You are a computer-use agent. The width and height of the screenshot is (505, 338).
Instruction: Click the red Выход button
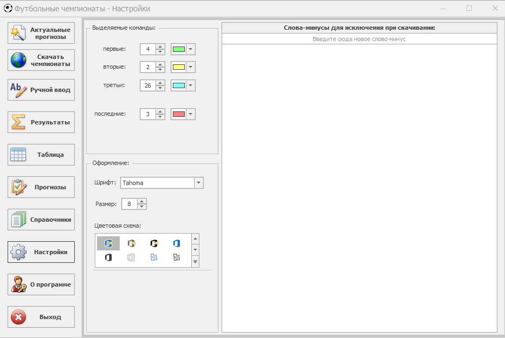(x=41, y=317)
